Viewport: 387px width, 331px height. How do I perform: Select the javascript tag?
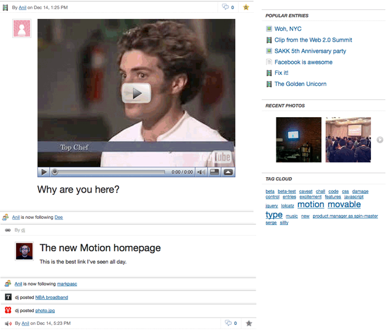[354, 197]
